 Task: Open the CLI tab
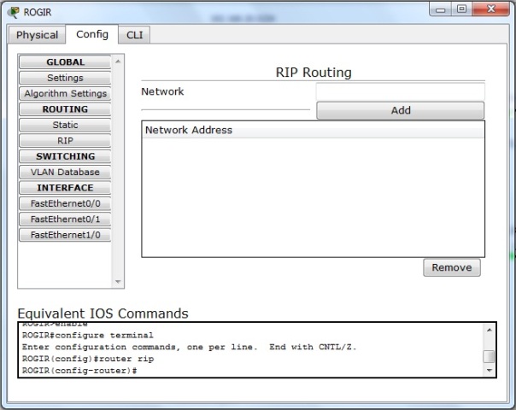(134, 35)
